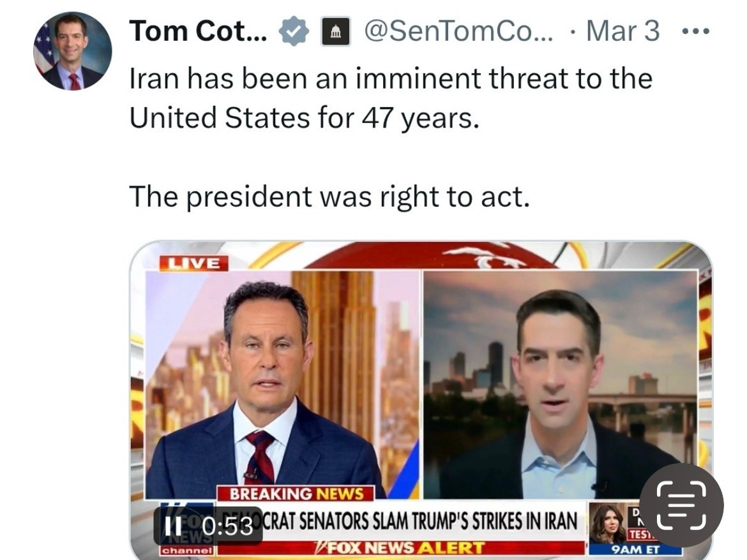747x560 pixels.
Task: Open Tom Cotton's profile picture
Action: pyautogui.click(x=72, y=50)
